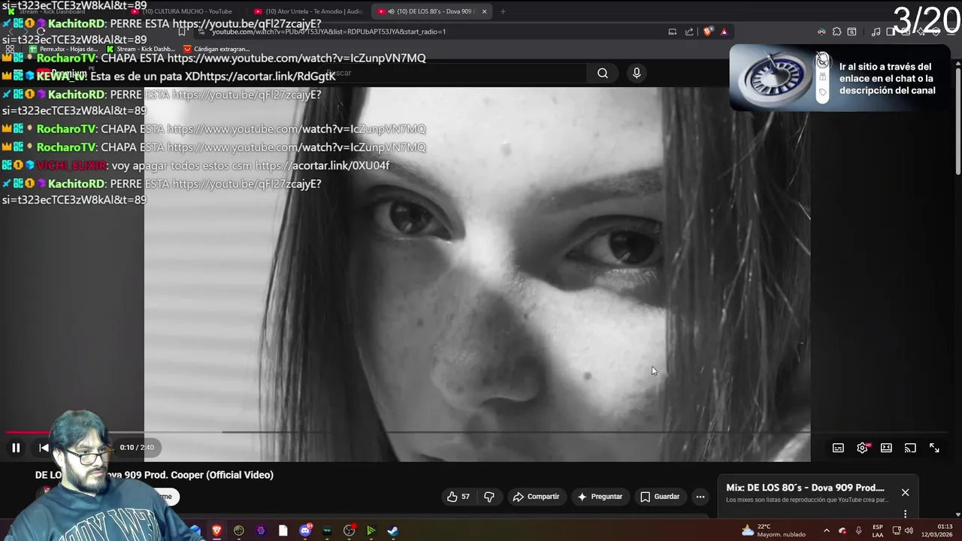Pause the YouTube video
This screenshot has height=541, width=962.
pyautogui.click(x=16, y=448)
